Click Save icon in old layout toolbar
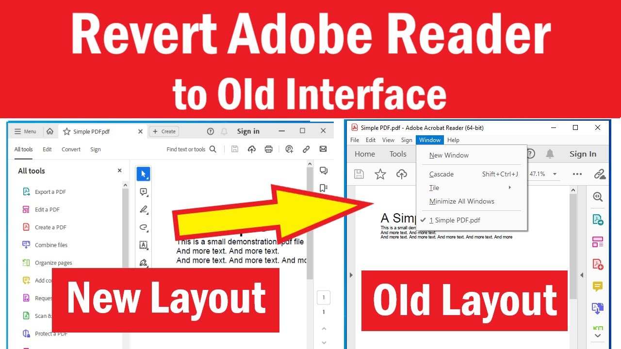Image resolution: width=621 pixels, height=349 pixels. coord(359,174)
